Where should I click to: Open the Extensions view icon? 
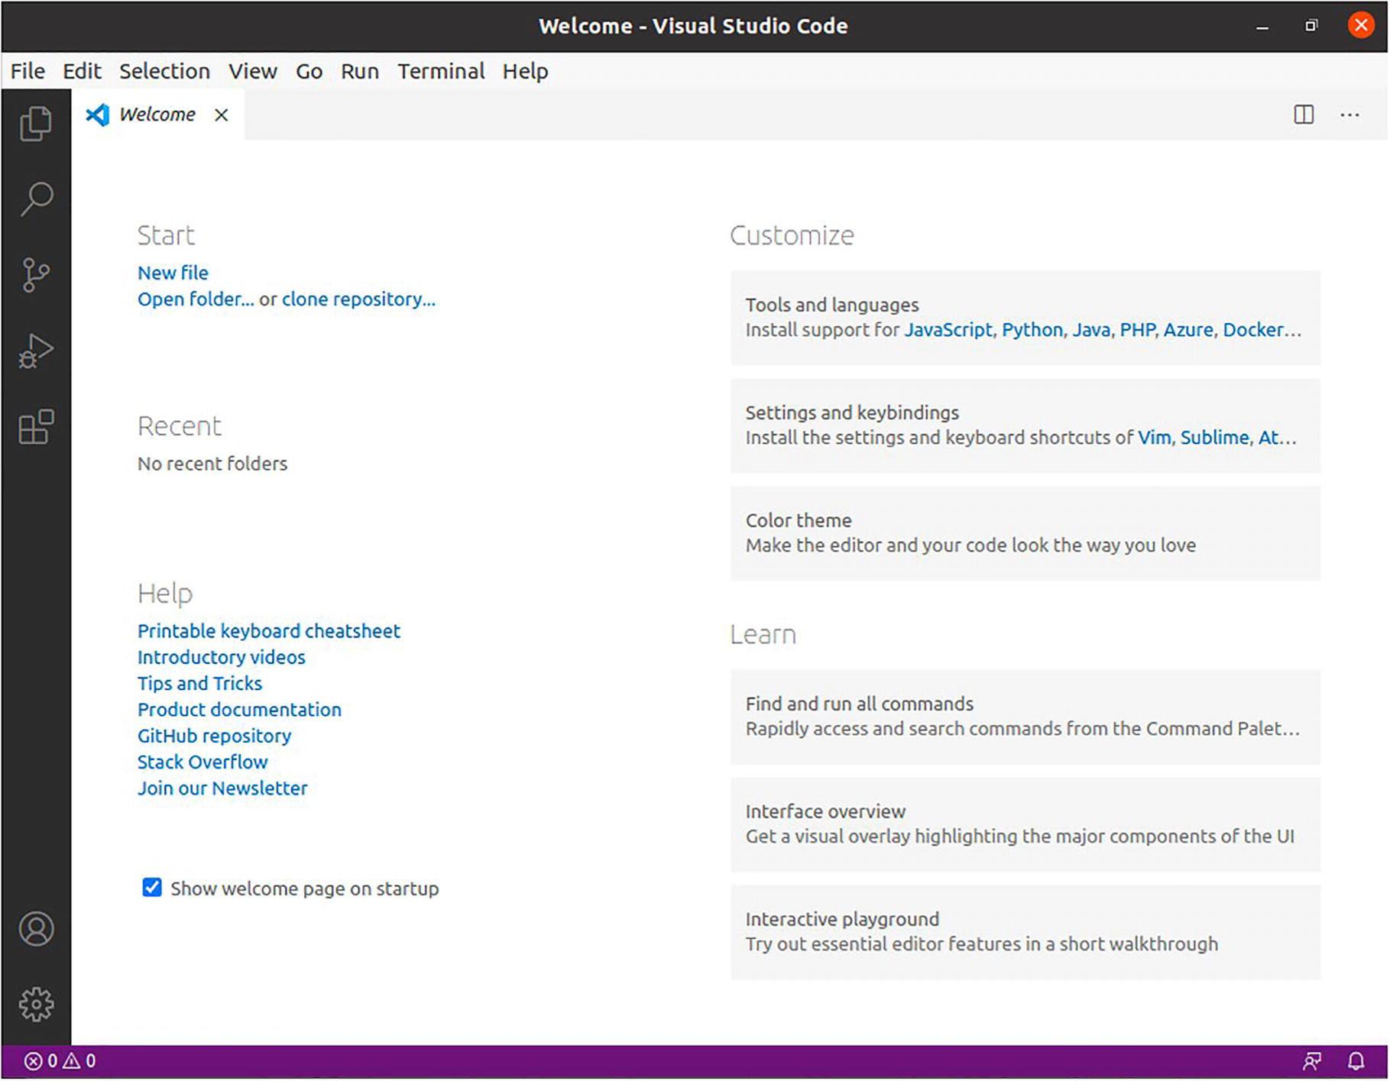[36, 426]
